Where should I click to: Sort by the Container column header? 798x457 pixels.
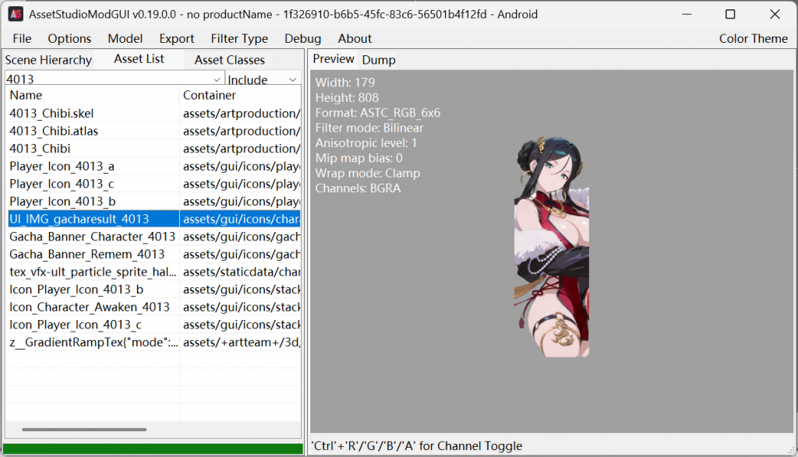[240, 95]
